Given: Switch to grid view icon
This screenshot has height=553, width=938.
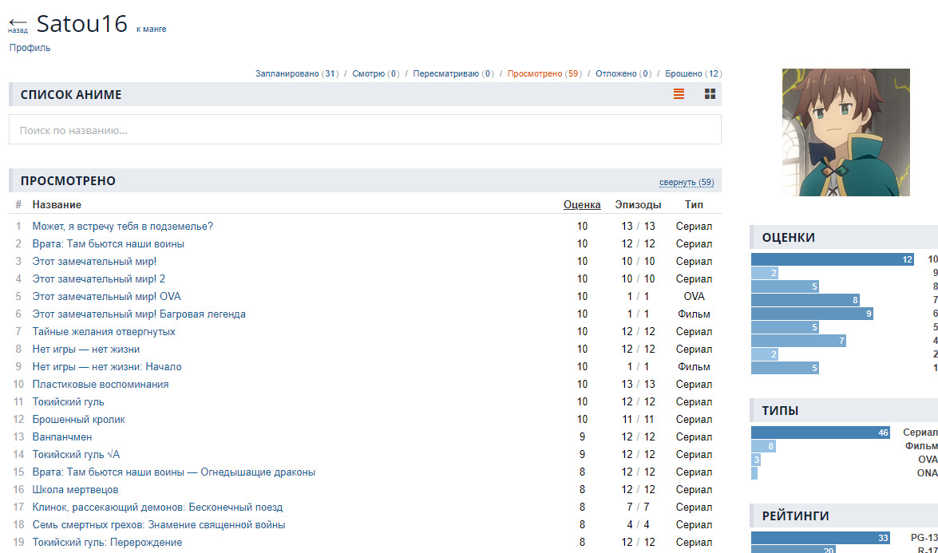Looking at the screenshot, I should point(710,94).
